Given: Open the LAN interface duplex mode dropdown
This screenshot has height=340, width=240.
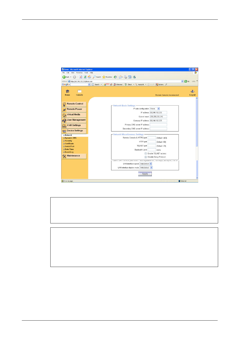Looking at the screenshot, I should [x=146, y=167].
